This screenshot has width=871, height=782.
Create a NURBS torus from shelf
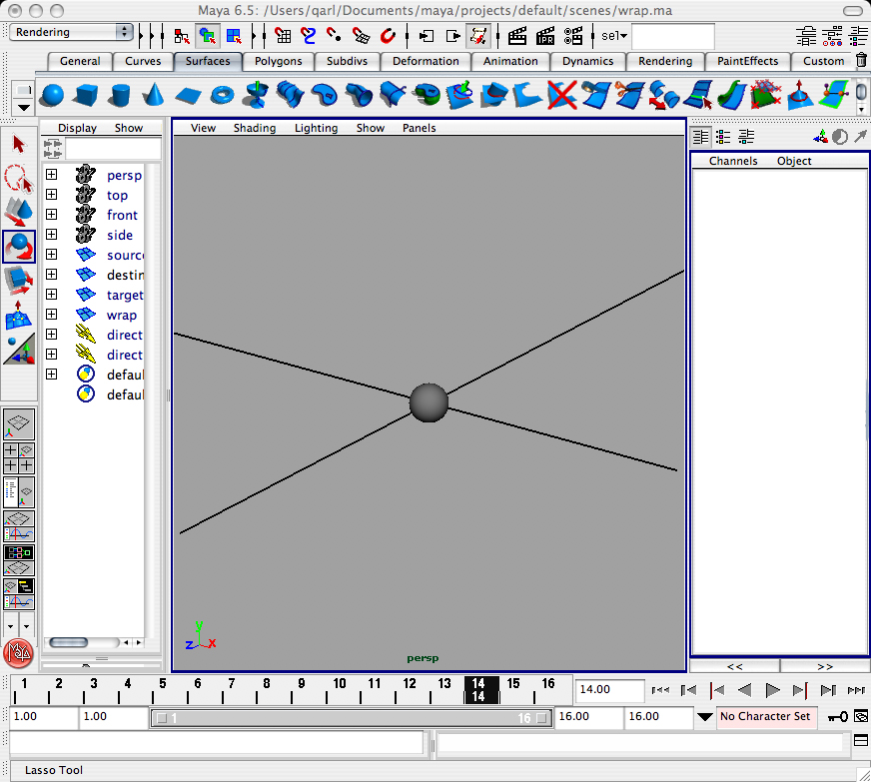pos(222,95)
